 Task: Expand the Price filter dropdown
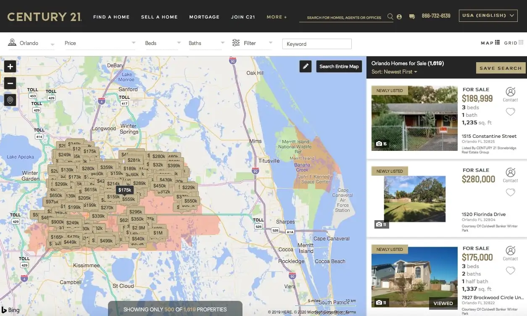pyautogui.click(x=100, y=43)
